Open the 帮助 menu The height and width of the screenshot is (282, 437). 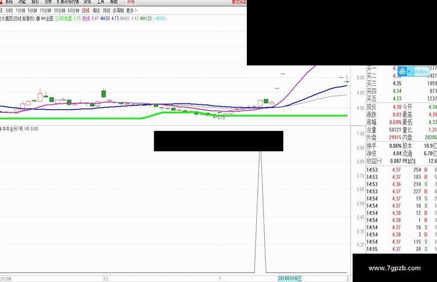(114, 2)
